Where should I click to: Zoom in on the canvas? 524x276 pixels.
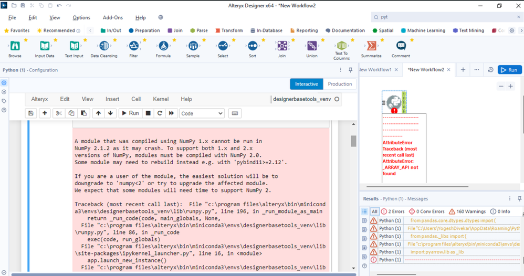(511, 86)
